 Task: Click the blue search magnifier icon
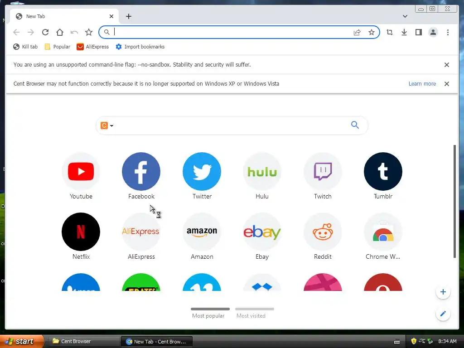pyautogui.click(x=355, y=125)
